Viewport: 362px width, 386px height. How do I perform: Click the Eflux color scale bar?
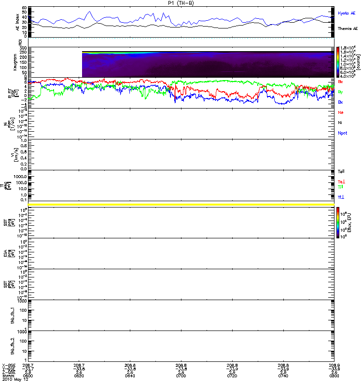click(x=338, y=223)
